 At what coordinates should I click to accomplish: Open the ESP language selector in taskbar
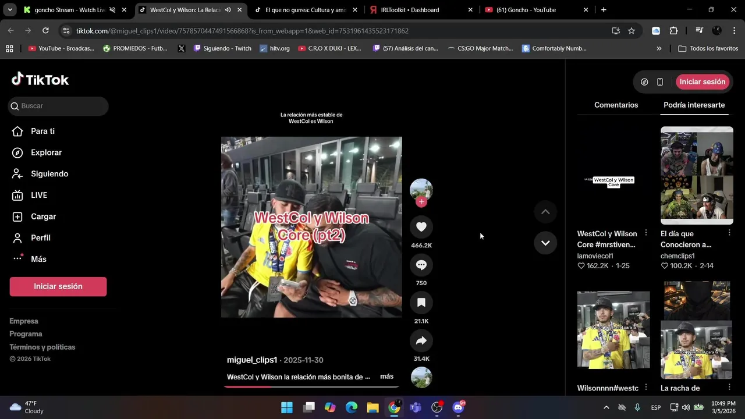(656, 407)
